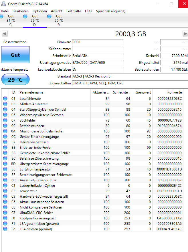
Task: Click the Firmware field showing 0001
Action: (98, 42)
